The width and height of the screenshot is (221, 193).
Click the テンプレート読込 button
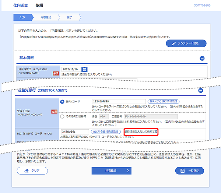tap(186, 43)
